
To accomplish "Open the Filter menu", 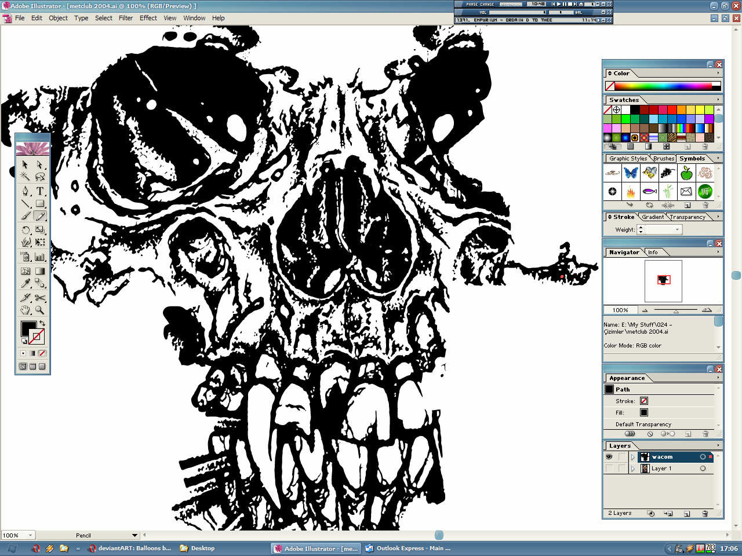I will 126,18.
